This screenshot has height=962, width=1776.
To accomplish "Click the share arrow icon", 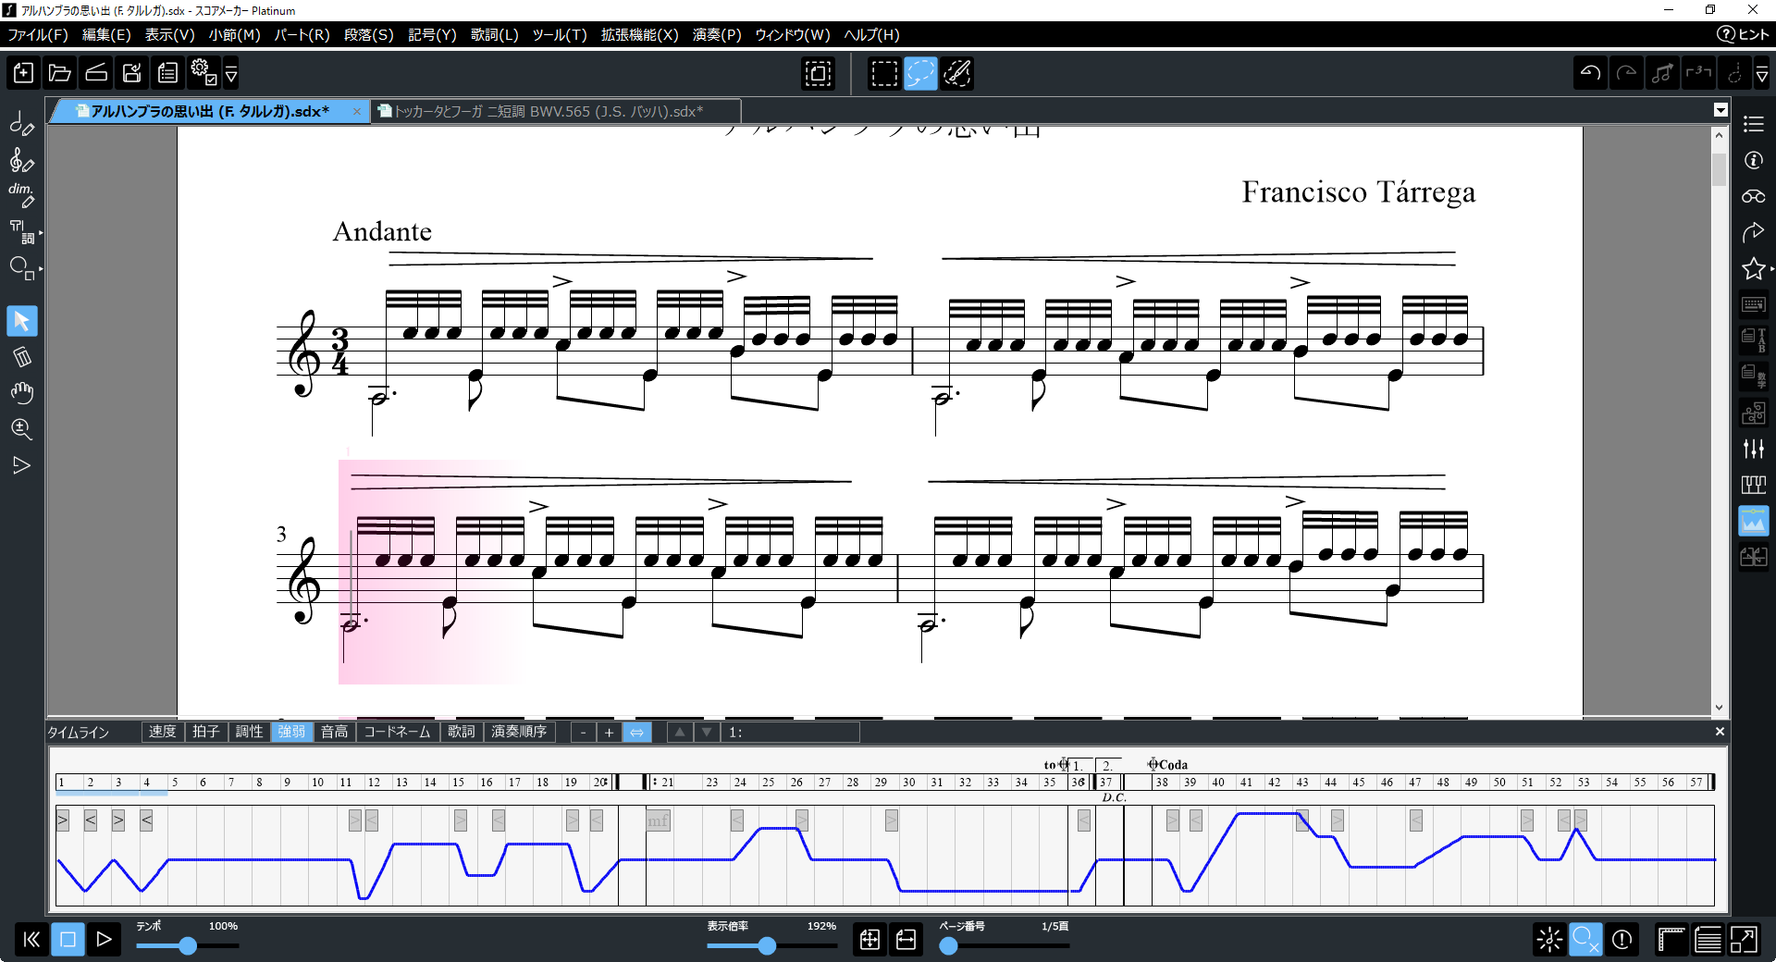I will 1754,232.
